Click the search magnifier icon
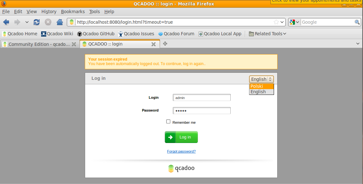This screenshot has width=363, height=184. click(x=357, y=22)
